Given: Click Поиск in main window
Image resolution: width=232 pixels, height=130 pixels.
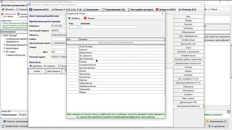Looking at the screenshot, I should pyautogui.click(x=213, y=9).
